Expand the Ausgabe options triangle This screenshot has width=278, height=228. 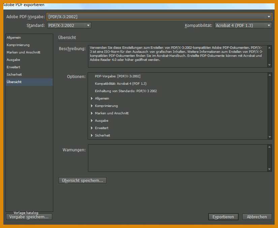(92, 121)
